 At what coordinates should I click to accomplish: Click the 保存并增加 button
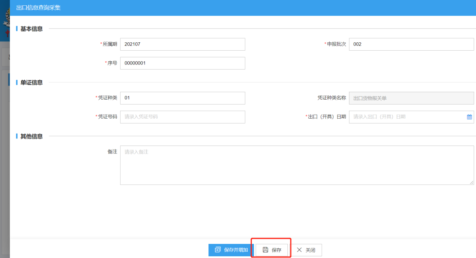point(231,250)
